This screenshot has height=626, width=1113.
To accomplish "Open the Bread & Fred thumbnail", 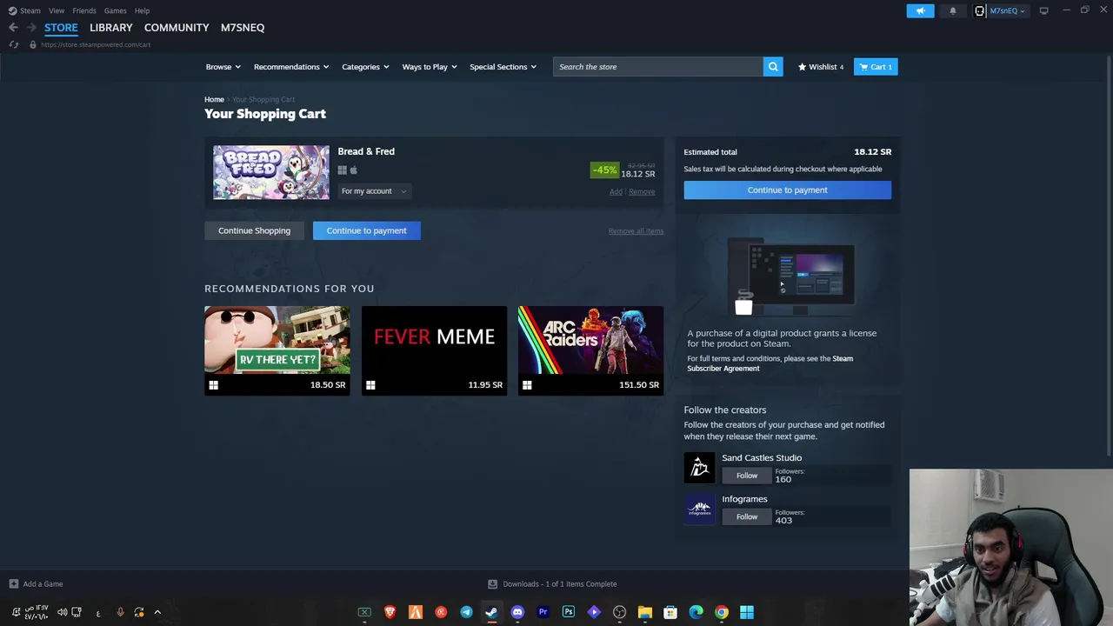I will coord(271,172).
